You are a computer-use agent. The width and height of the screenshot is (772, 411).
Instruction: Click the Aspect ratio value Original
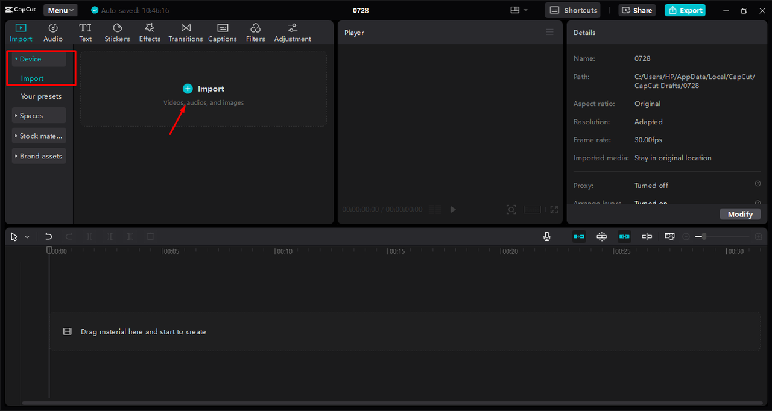[648, 104]
